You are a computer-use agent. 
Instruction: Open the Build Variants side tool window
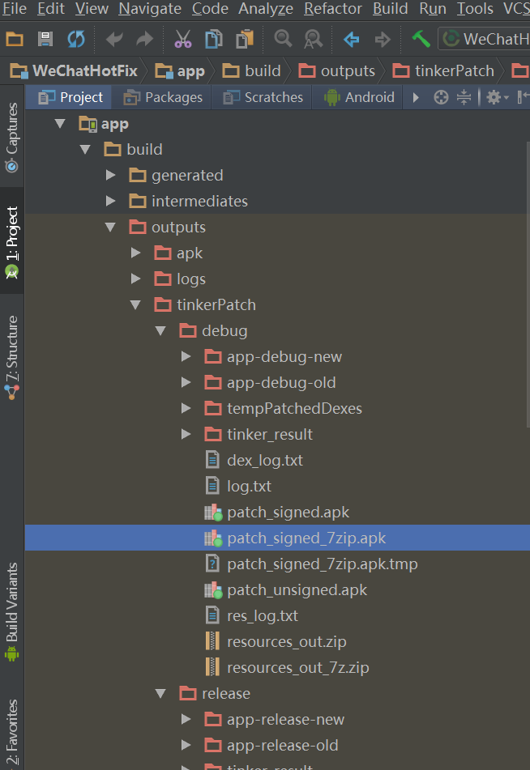(x=12, y=610)
